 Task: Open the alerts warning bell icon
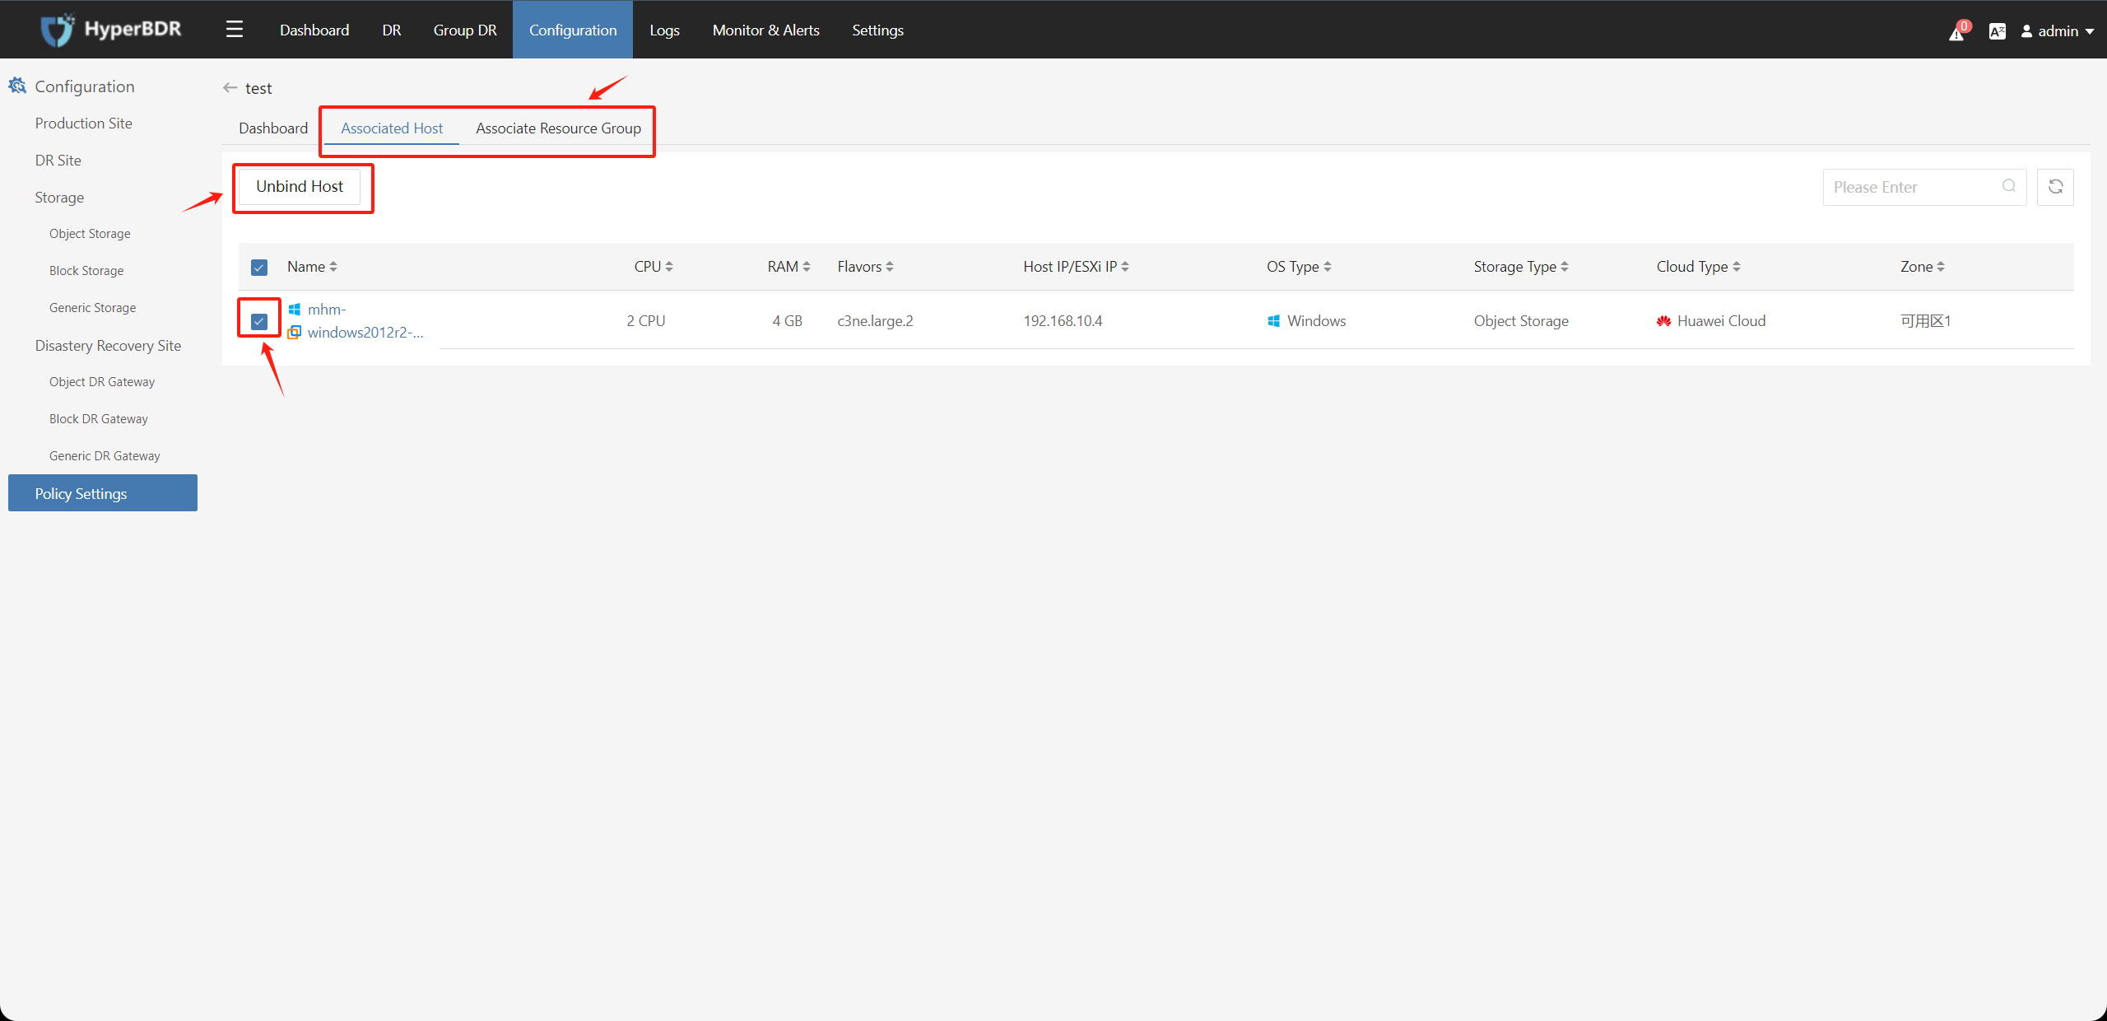1956,33
